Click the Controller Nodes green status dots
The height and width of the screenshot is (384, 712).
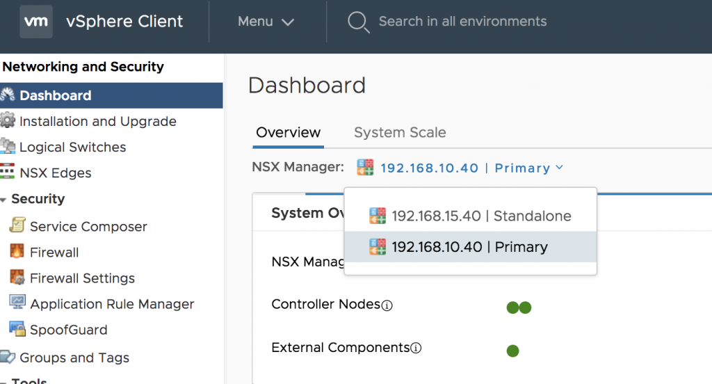[x=519, y=307]
